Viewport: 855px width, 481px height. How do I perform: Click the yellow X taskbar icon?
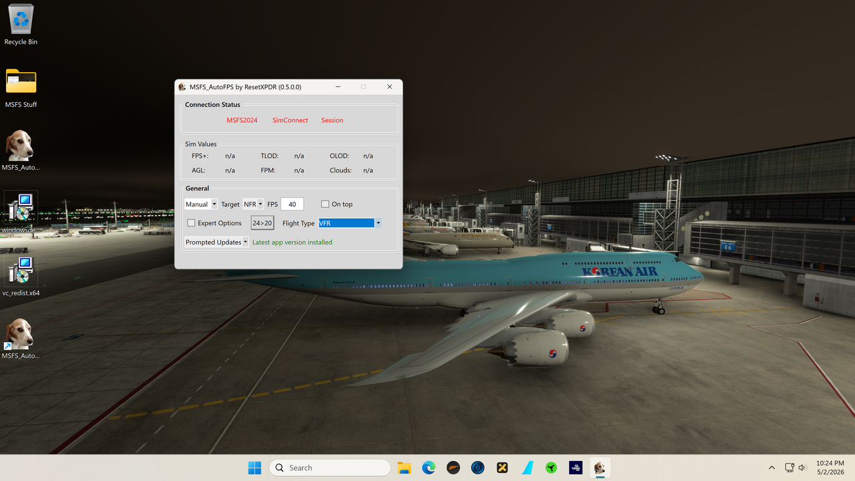tap(502, 468)
